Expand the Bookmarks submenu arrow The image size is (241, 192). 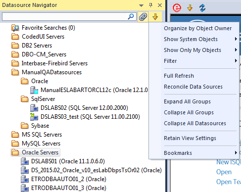tap(236, 153)
